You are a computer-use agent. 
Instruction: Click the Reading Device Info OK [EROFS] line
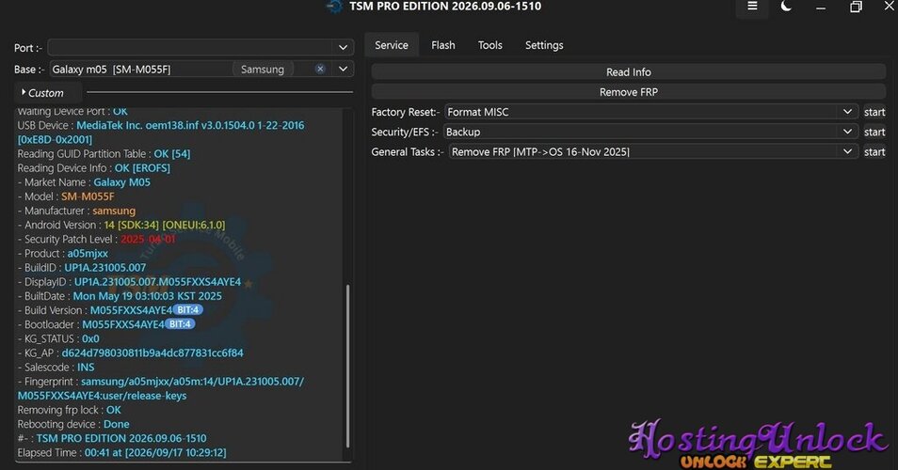[94, 167]
